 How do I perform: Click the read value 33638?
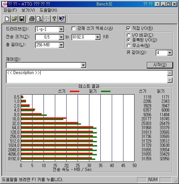(164, 145)
